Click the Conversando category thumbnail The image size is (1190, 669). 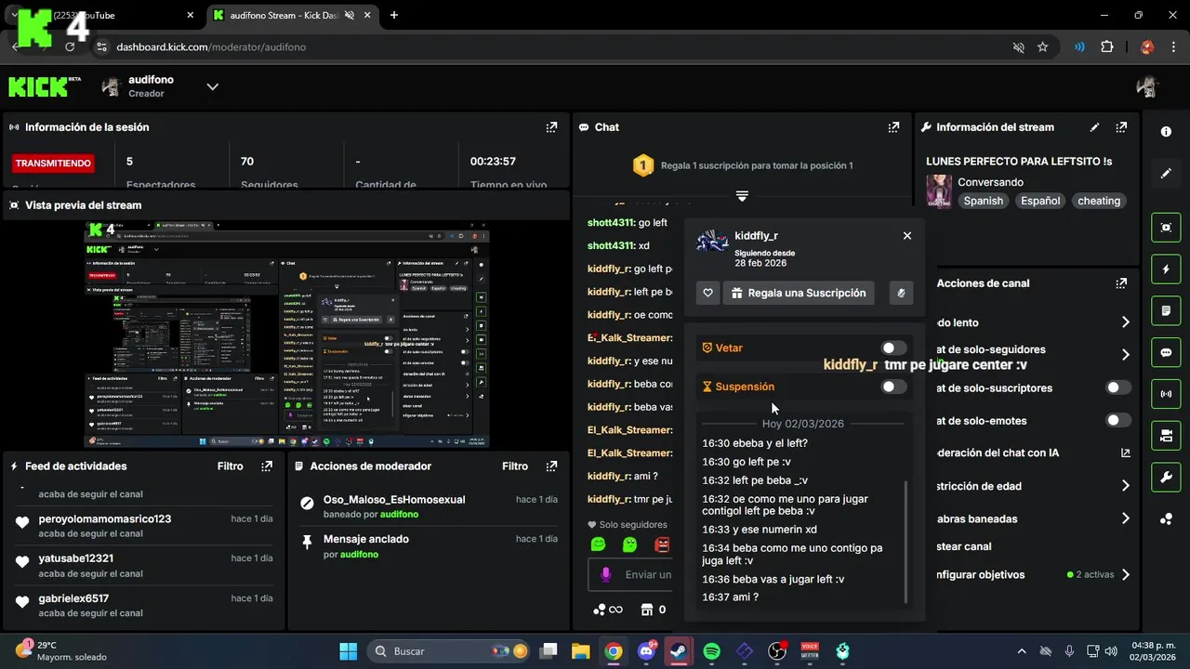click(x=939, y=191)
